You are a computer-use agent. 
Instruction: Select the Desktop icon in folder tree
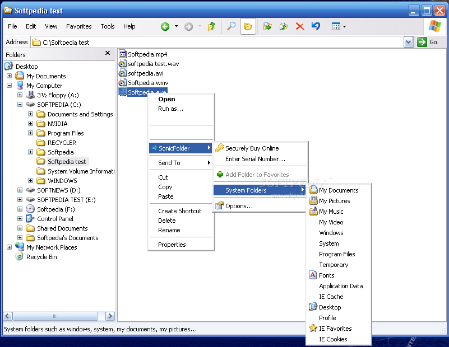click(x=9, y=66)
